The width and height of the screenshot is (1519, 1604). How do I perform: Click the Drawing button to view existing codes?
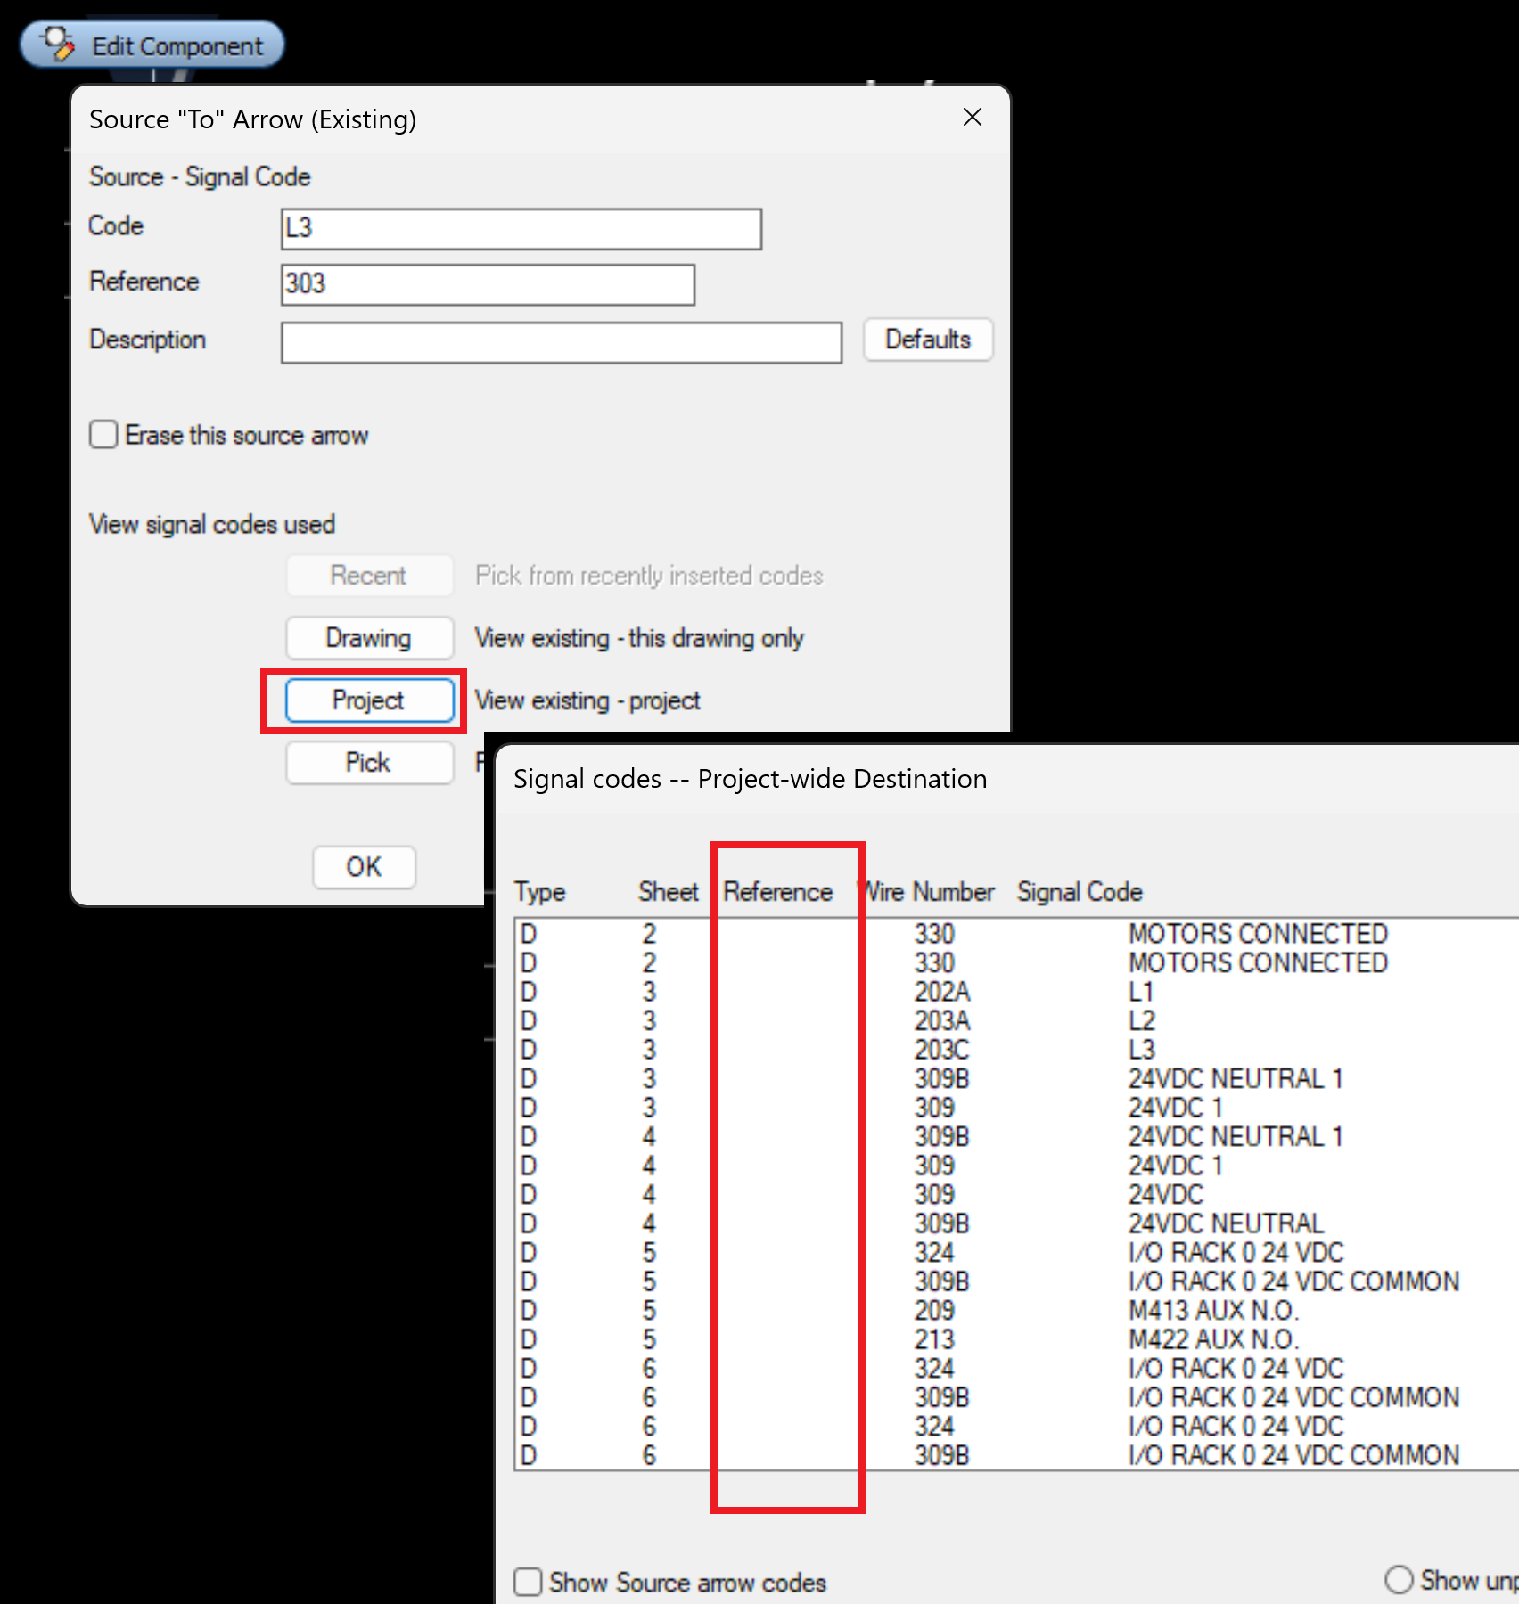[368, 638]
